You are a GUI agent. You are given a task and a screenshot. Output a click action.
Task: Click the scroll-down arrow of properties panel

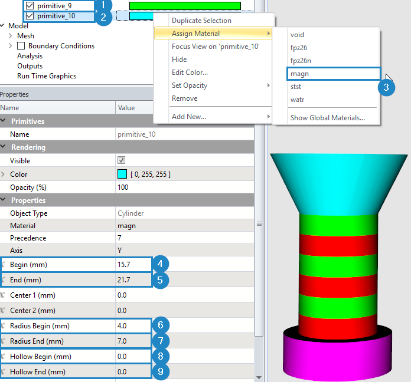click(x=259, y=377)
